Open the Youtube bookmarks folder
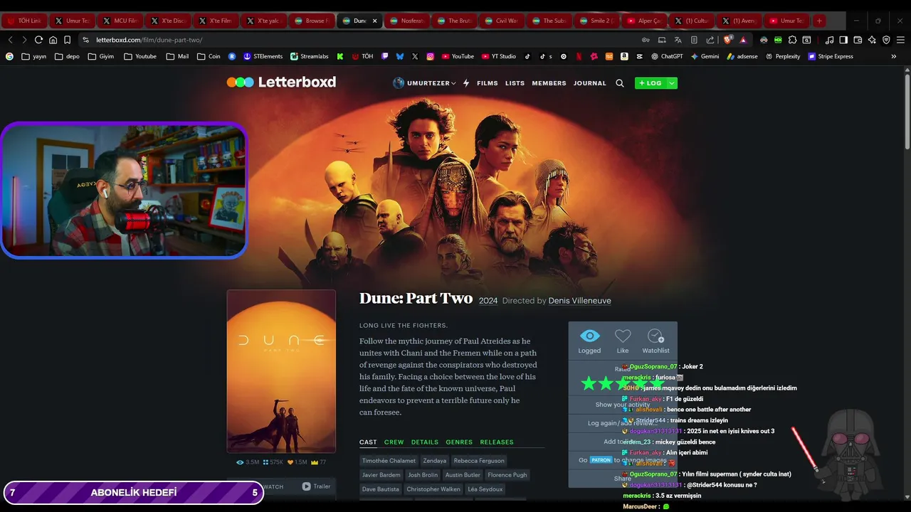 (140, 56)
